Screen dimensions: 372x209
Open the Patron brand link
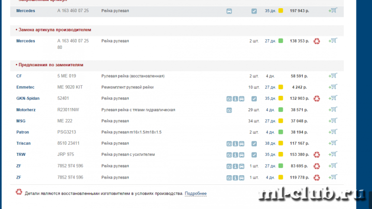(x=23, y=132)
